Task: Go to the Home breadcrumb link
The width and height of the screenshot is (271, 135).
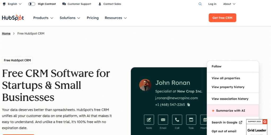Action: [6, 33]
